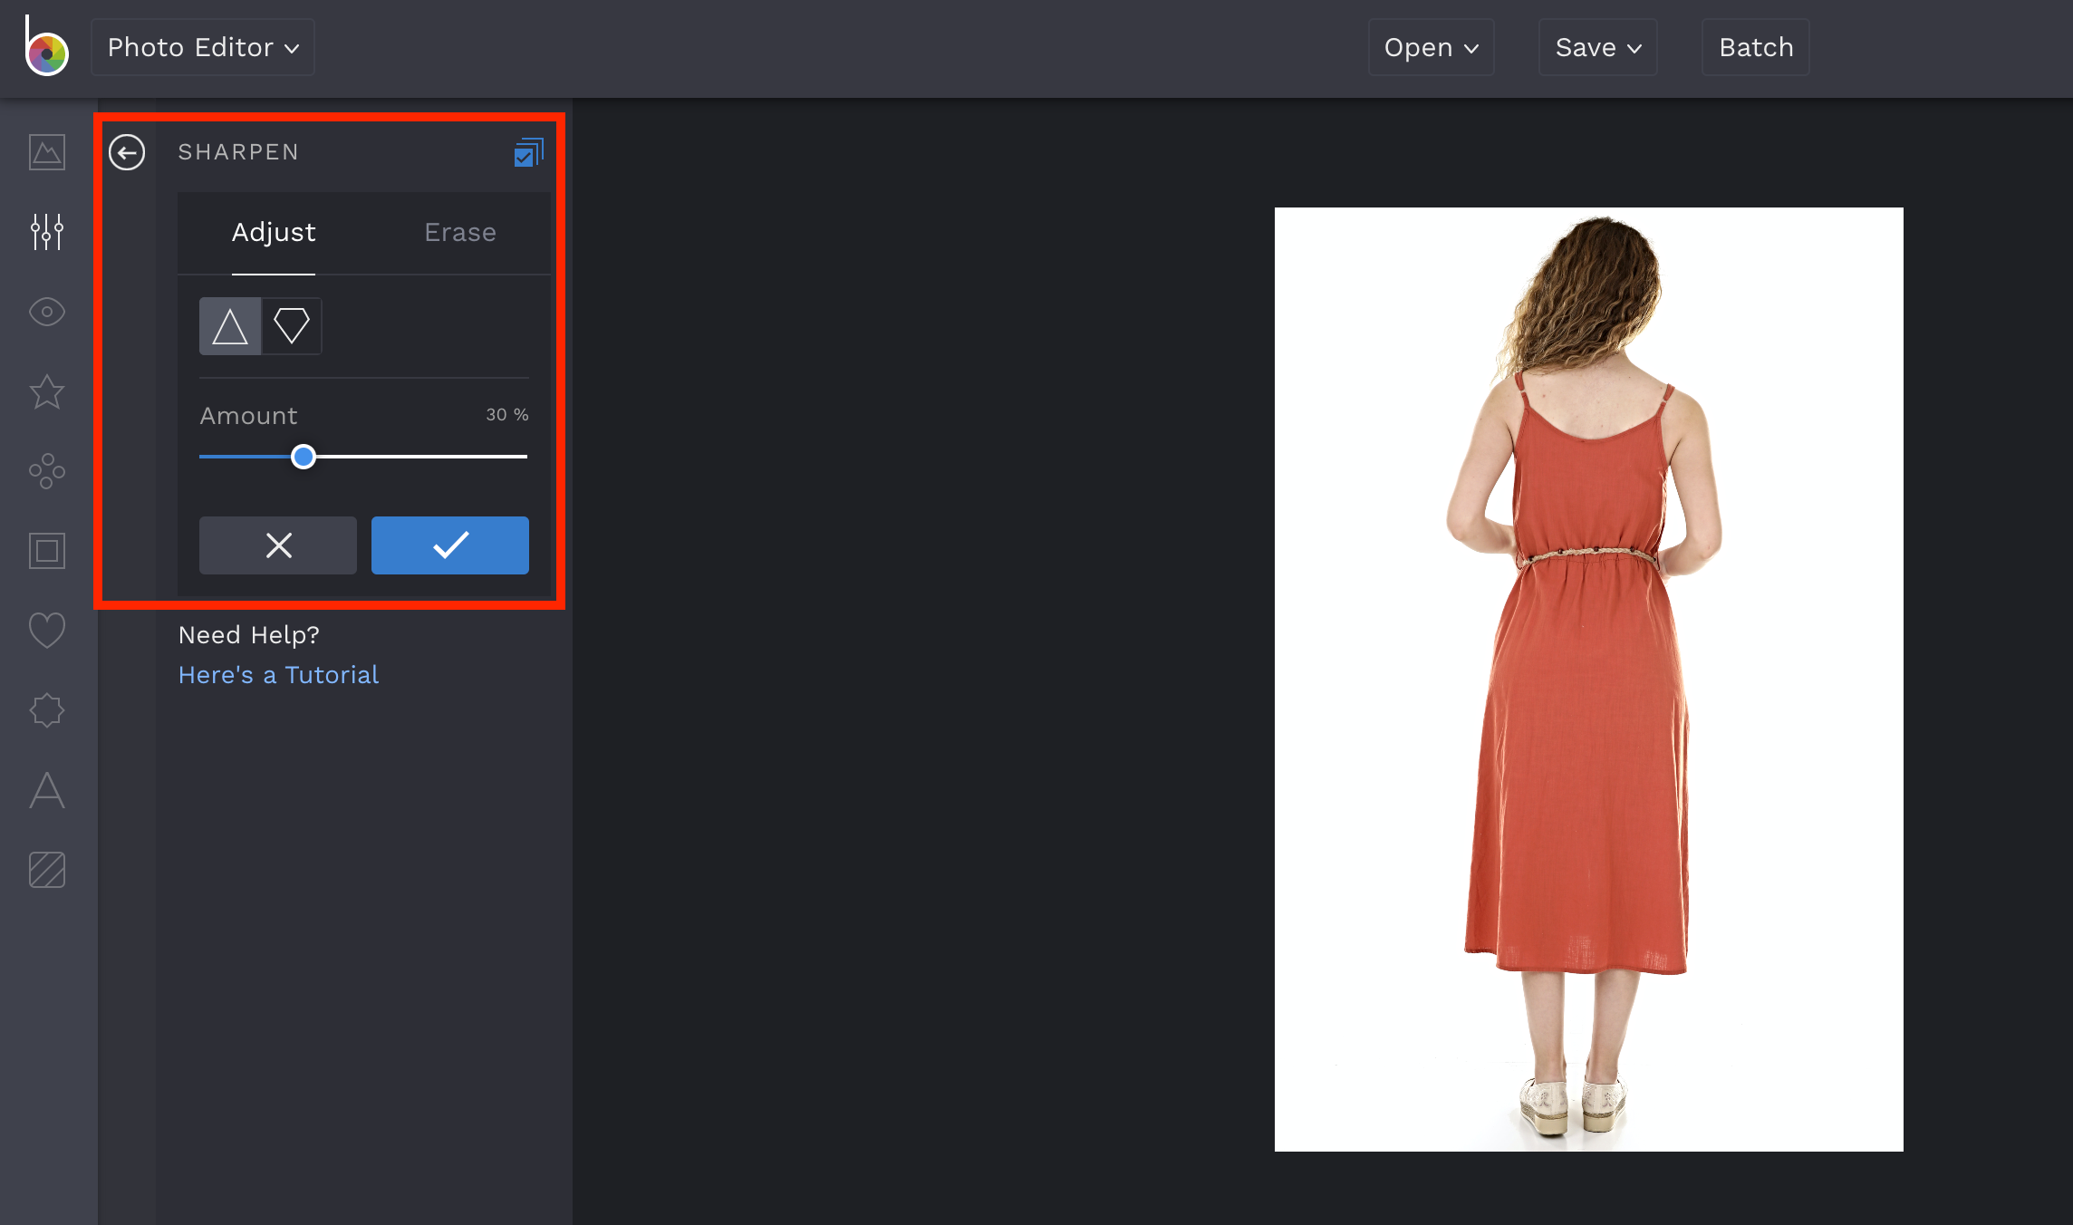Open the Touch Up heart icon
2073x1225 pixels.
point(46,629)
